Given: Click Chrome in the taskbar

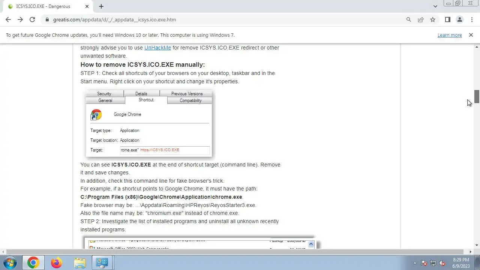Looking at the screenshot, I should click(x=33, y=262).
